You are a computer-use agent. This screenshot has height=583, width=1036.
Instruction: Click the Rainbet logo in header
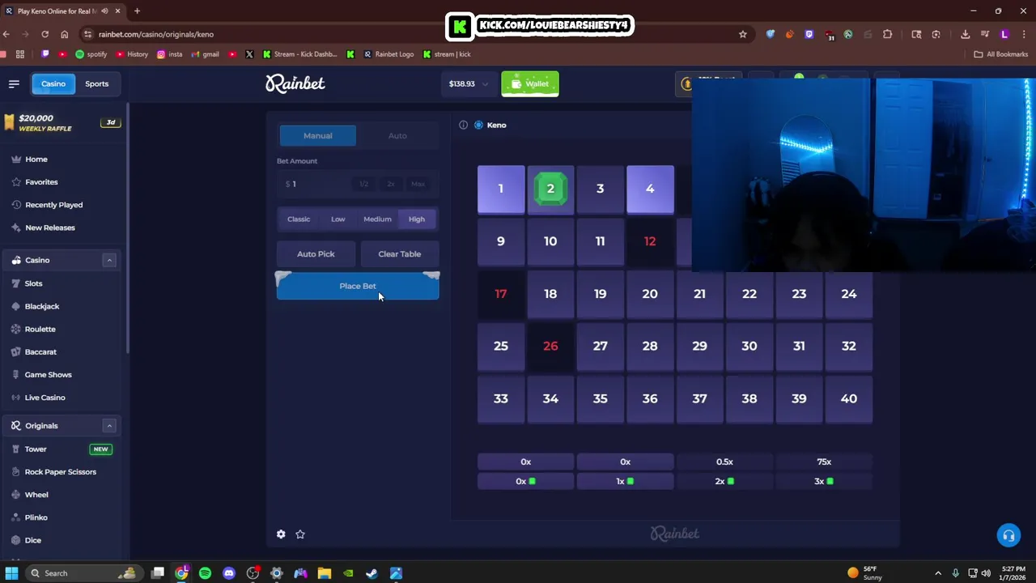pyautogui.click(x=295, y=83)
